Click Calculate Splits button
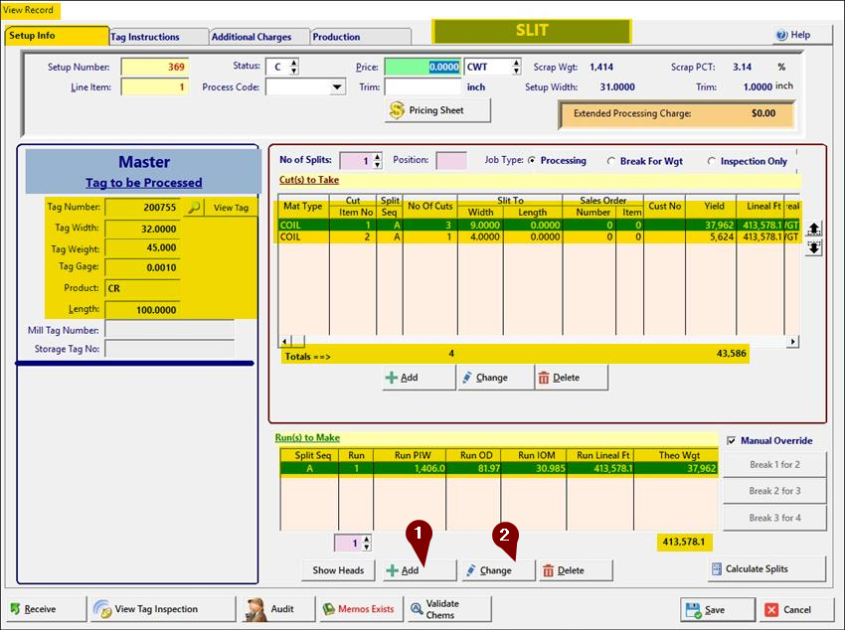845x630 pixels. 766,569
